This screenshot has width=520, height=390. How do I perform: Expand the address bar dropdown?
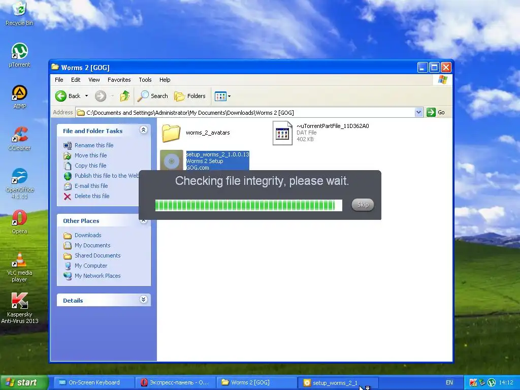[x=418, y=112]
